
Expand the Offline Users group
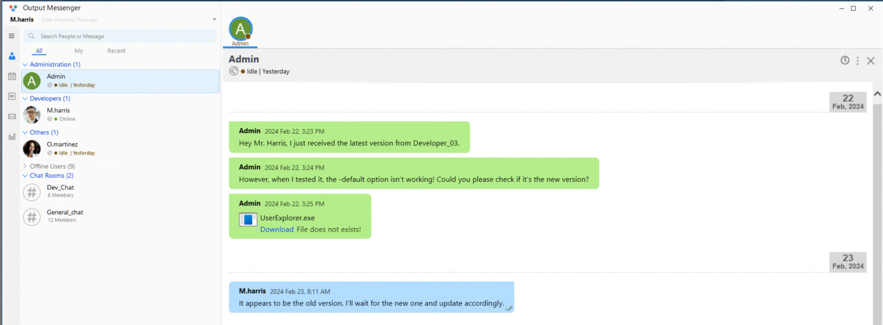coord(25,166)
